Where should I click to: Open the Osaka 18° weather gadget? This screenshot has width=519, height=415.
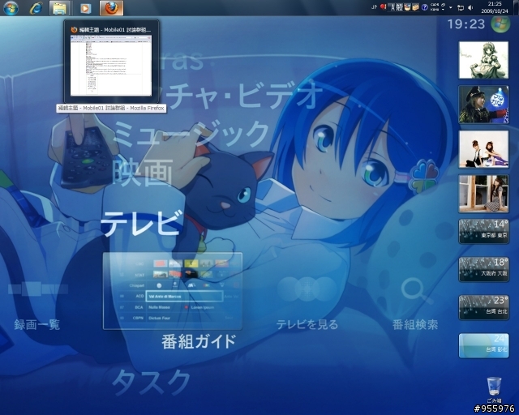click(x=483, y=269)
